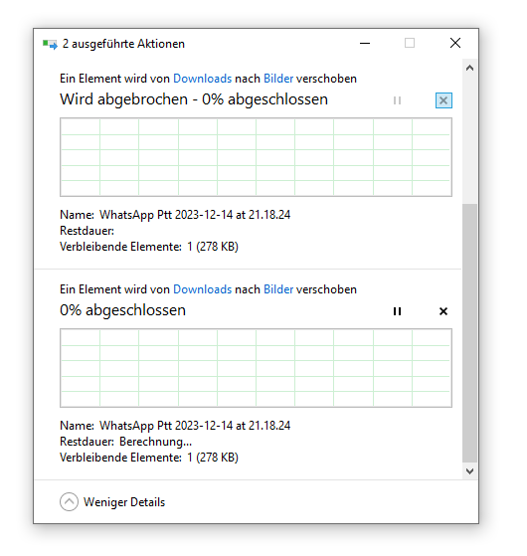Click greyed pause button of cancelling operation
Viewport: 527px width, 556px height.
click(x=397, y=100)
